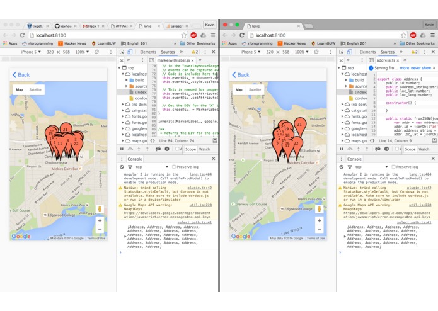Bookmark star in left window address bar
This screenshot has width=438, height=311.
coord(184,35)
